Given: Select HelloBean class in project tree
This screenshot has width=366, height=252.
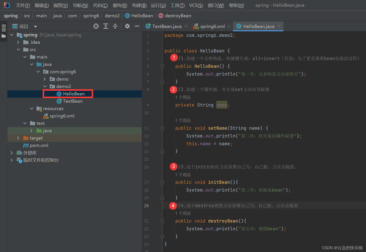Looking at the screenshot, I should click(x=74, y=94).
